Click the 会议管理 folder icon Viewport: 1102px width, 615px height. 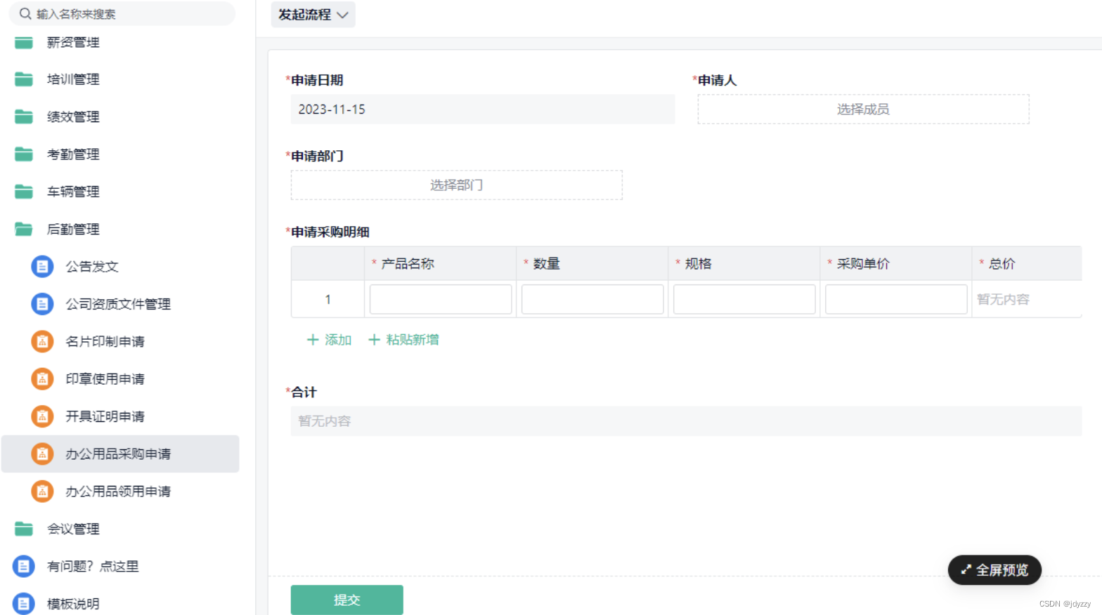[24, 529]
